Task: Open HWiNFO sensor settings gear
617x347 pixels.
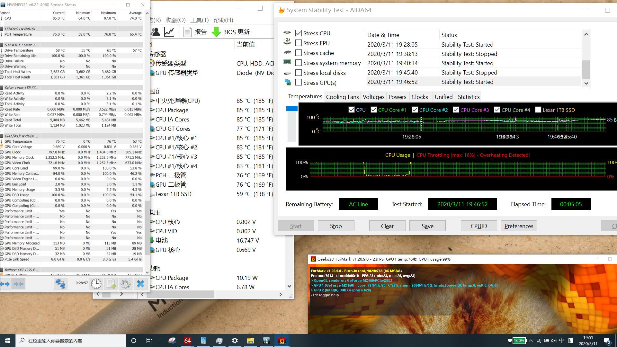Action: click(x=125, y=284)
